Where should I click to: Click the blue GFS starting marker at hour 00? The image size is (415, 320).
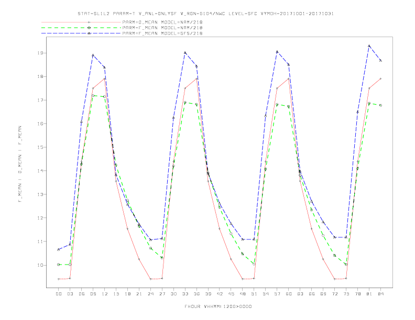click(59, 249)
